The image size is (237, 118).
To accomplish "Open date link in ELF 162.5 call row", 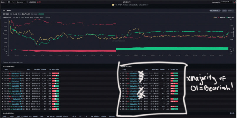I will pos(17,93).
